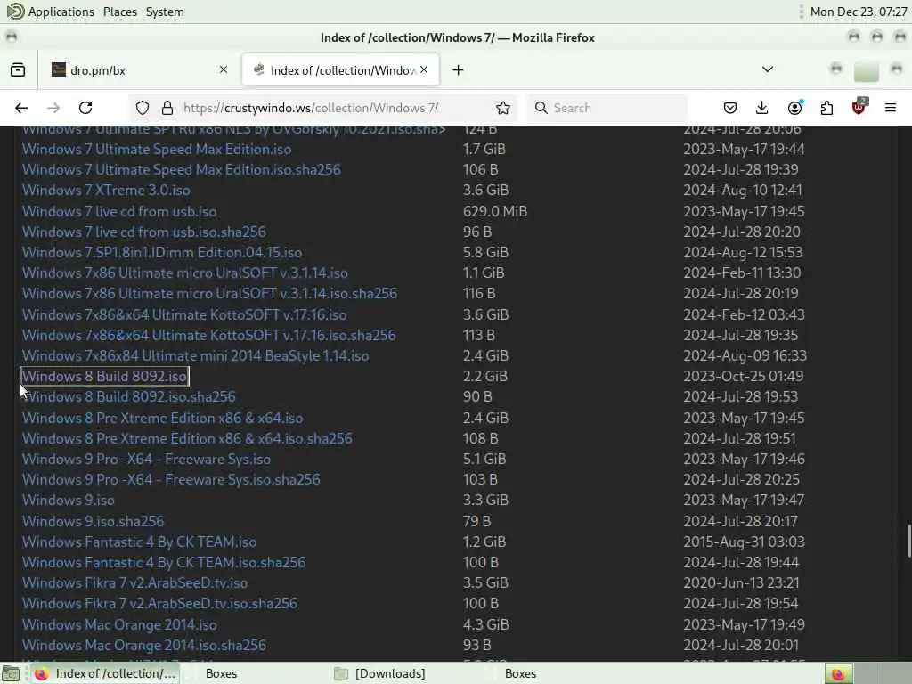Image resolution: width=912 pixels, height=684 pixels.
Task: Switch to the first Boxes taskbar entry
Action: [x=221, y=673]
